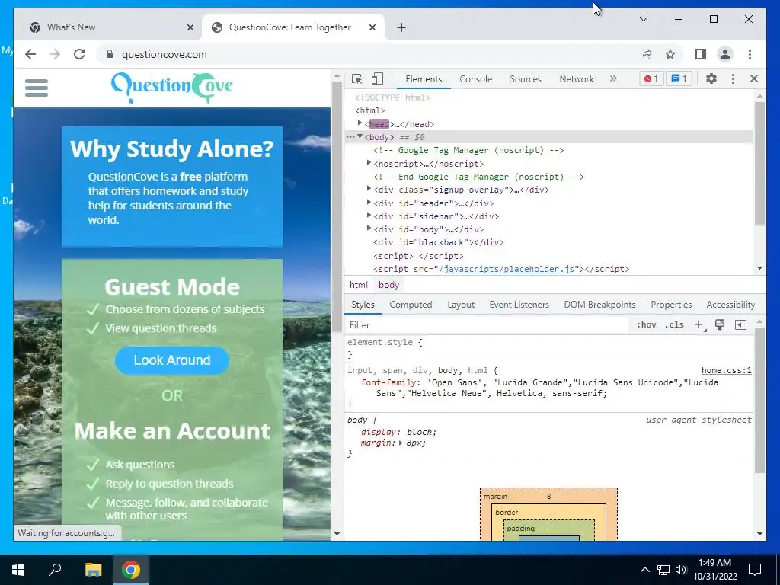This screenshot has height=585, width=780.
Task: Open the Layout pane
Action: 461,305
